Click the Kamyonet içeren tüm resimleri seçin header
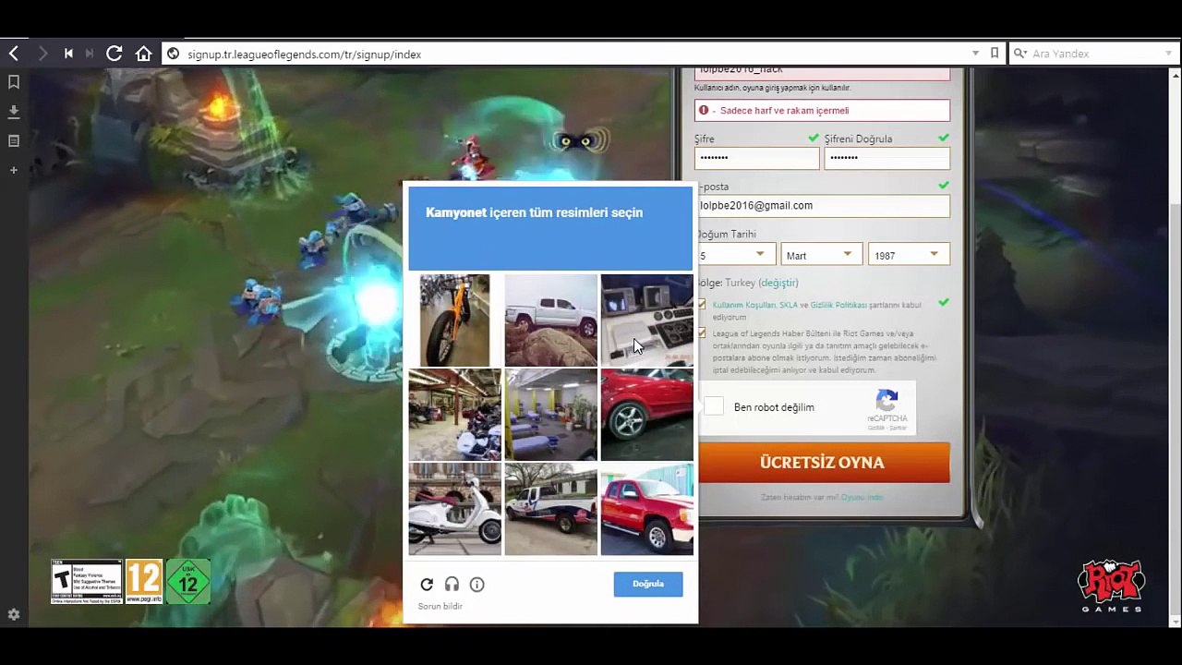 pos(534,212)
